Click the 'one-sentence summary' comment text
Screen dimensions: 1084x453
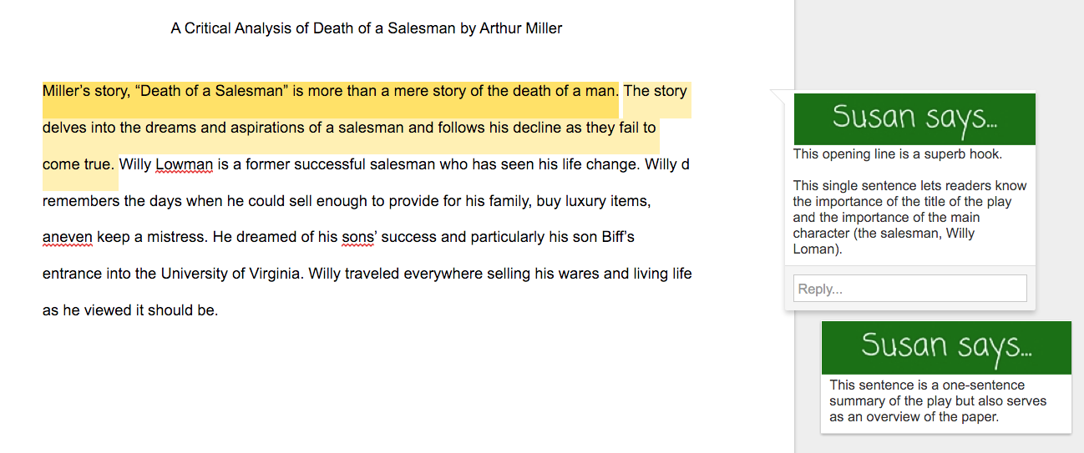938,400
